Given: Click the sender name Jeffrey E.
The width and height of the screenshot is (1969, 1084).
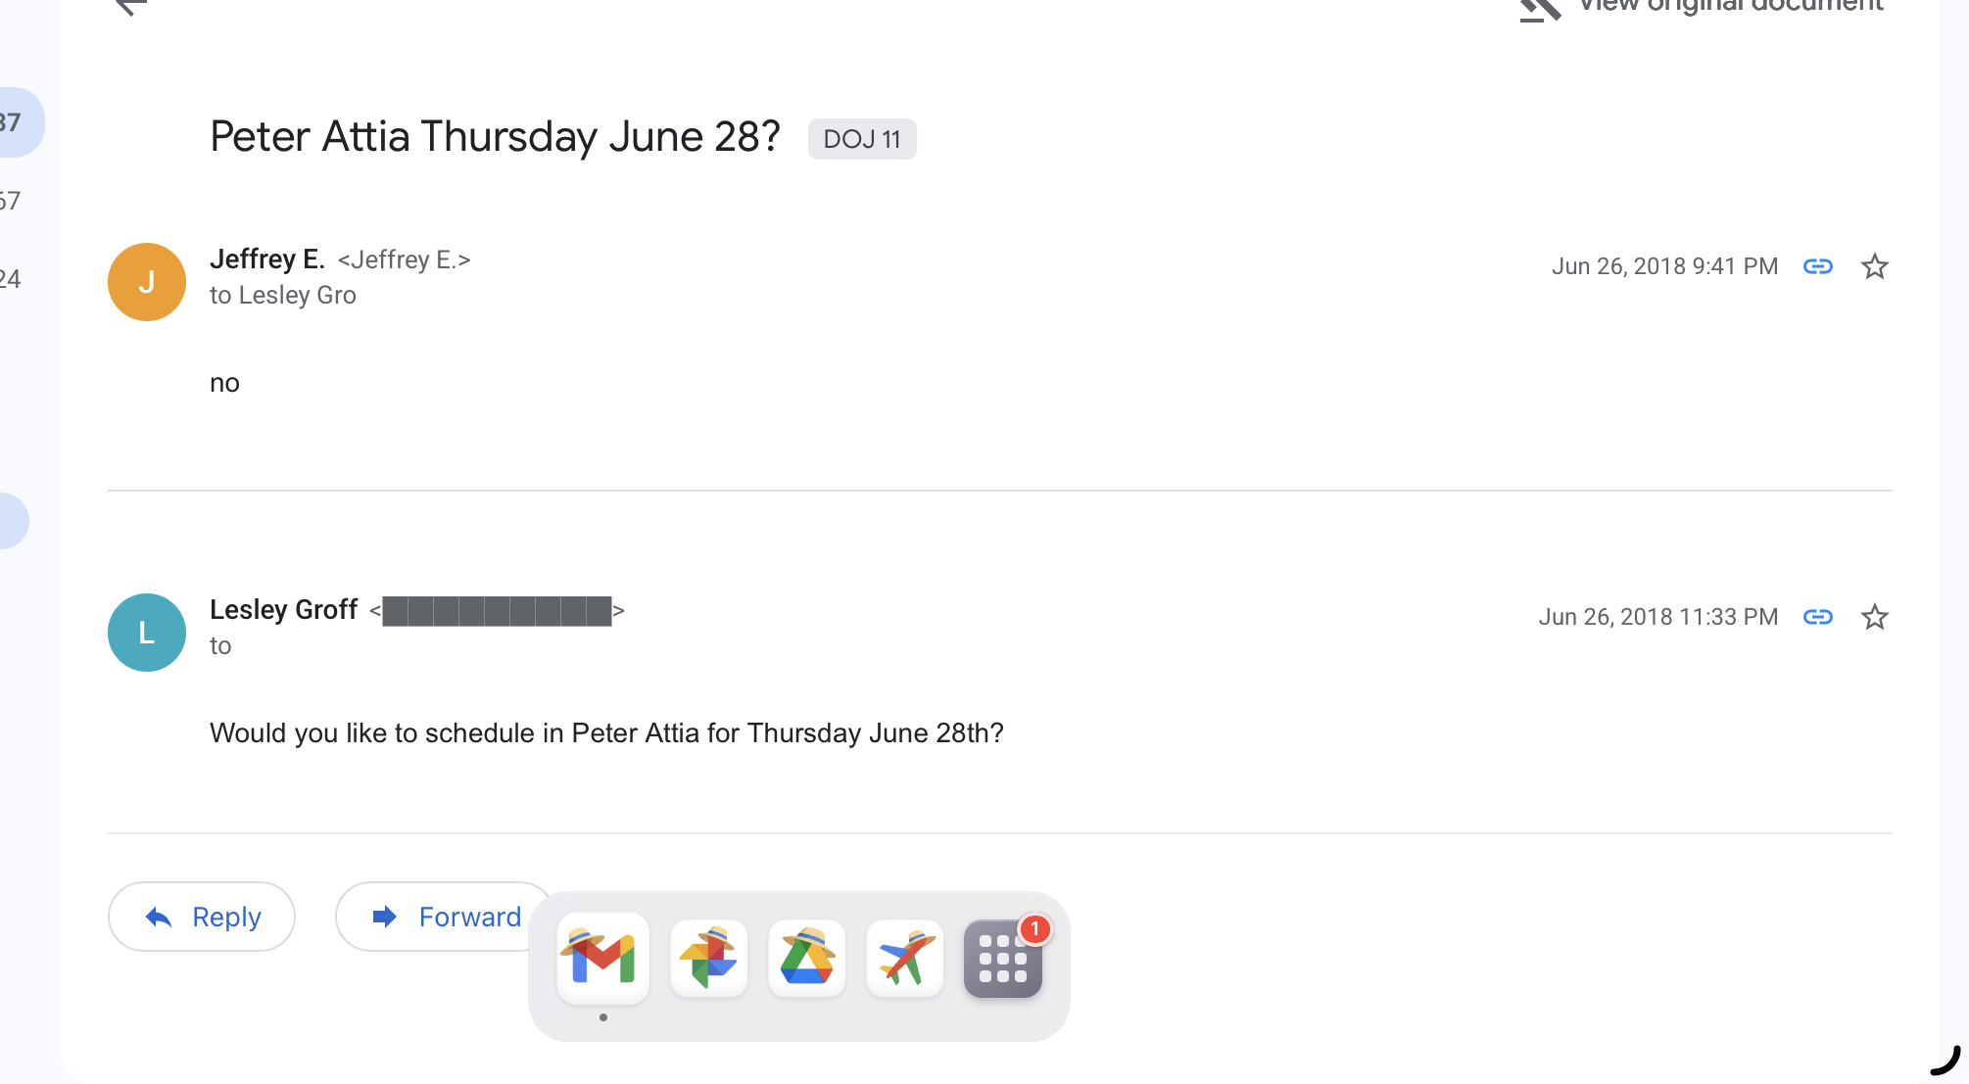Looking at the screenshot, I should click(x=266, y=259).
